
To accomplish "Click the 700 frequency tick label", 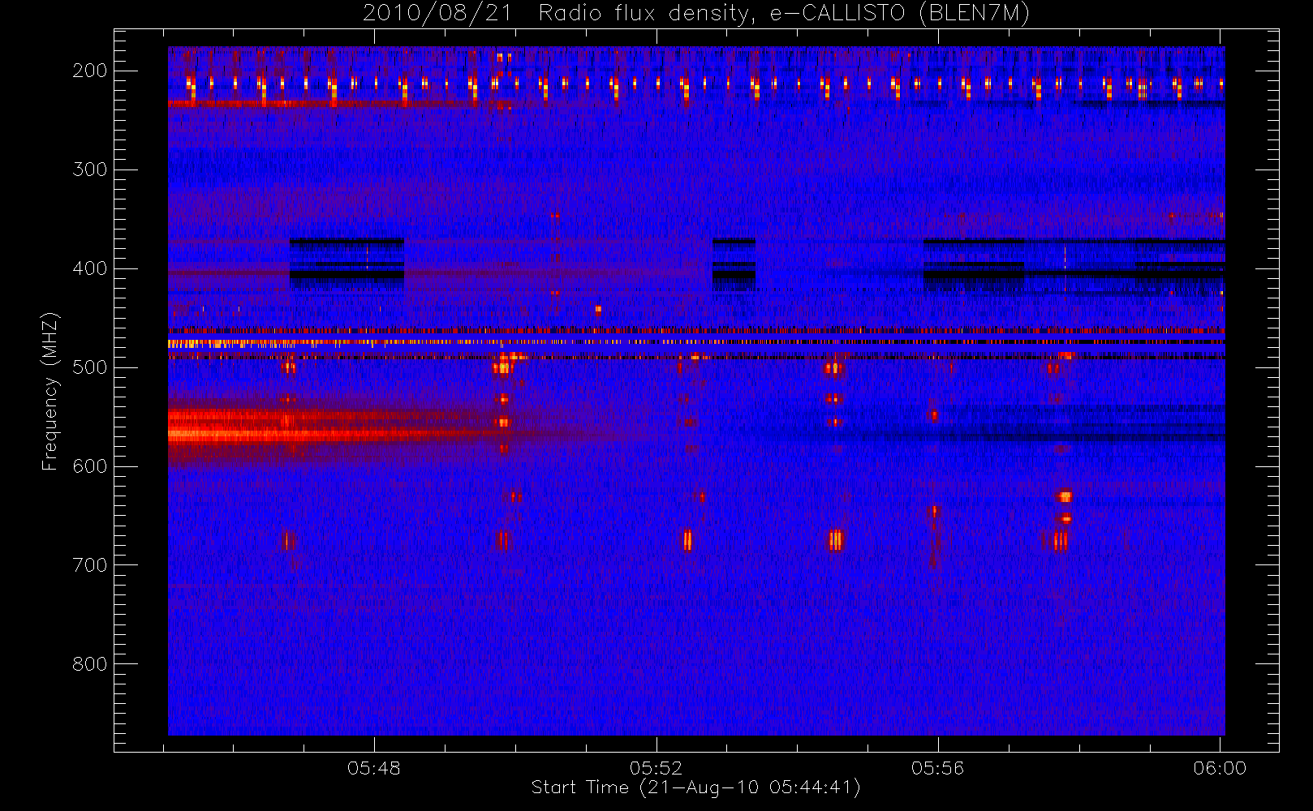I will click(89, 565).
